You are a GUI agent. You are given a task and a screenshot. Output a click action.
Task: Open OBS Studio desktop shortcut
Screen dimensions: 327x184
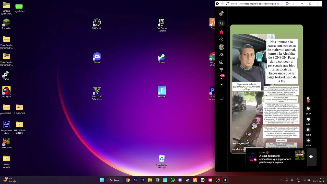click(97, 24)
